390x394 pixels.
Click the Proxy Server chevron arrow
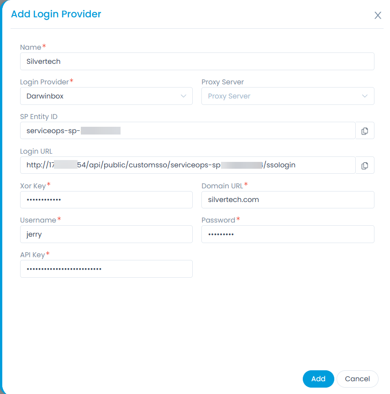(x=365, y=96)
